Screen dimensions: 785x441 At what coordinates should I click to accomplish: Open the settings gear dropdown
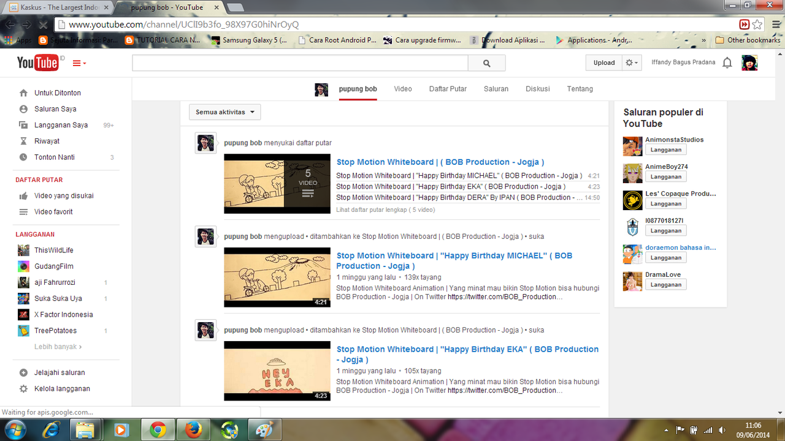632,62
